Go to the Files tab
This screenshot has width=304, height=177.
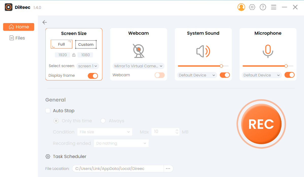pos(17,38)
